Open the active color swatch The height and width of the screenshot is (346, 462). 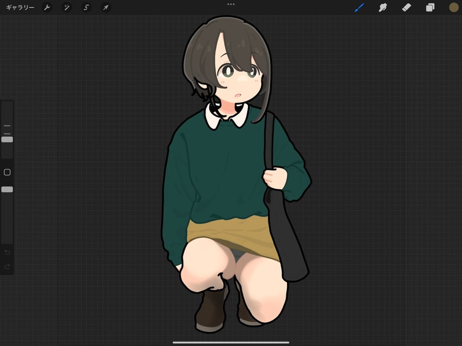pyautogui.click(x=454, y=8)
